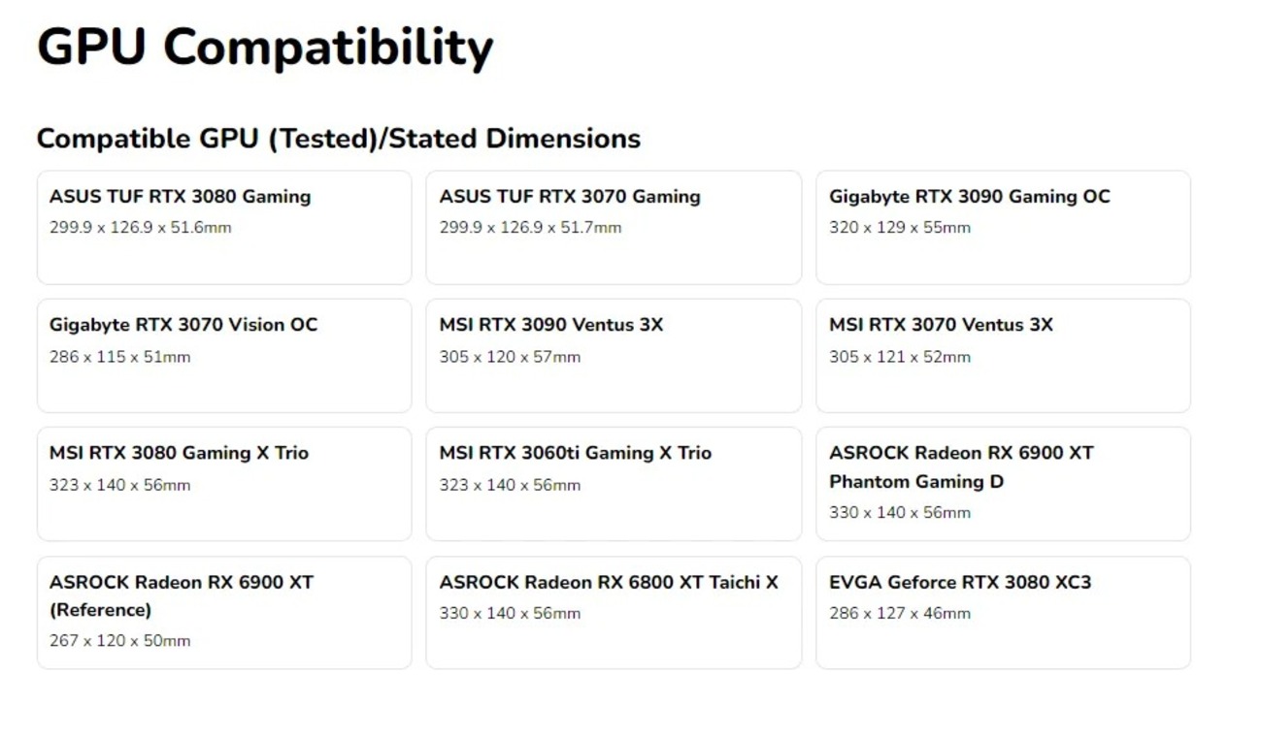Screen dimensions: 1262x739
Task: Click the 320 x 129 x 55mm dimensions text
Action: [x=899, y=228]
